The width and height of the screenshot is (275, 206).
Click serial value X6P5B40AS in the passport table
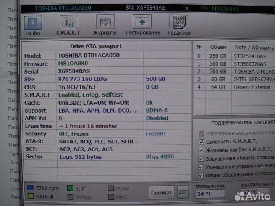(x=74, y=71)
